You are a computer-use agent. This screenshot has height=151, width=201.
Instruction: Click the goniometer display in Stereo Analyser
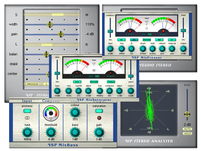(x=149, y=110)
